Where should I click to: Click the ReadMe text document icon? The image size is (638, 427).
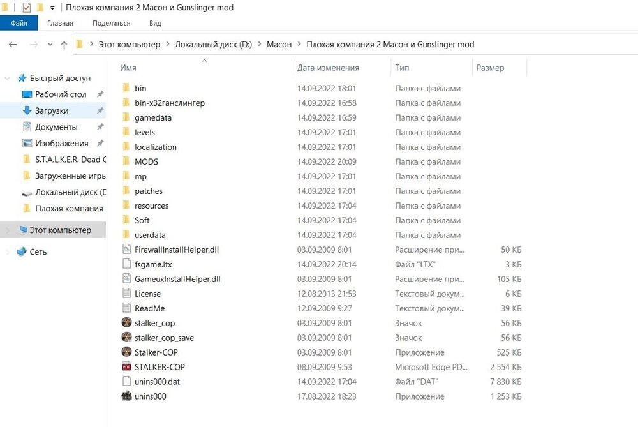[x=126, y=308]
